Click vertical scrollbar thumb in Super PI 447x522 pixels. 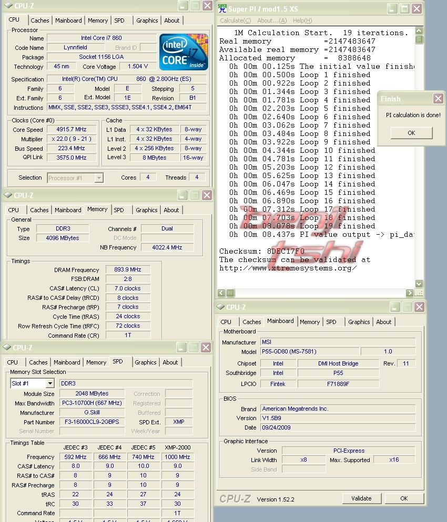[419, 39]
